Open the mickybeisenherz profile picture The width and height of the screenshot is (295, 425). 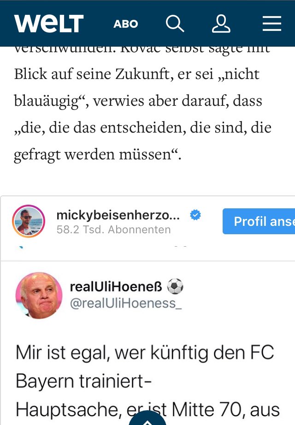[29, 221]
